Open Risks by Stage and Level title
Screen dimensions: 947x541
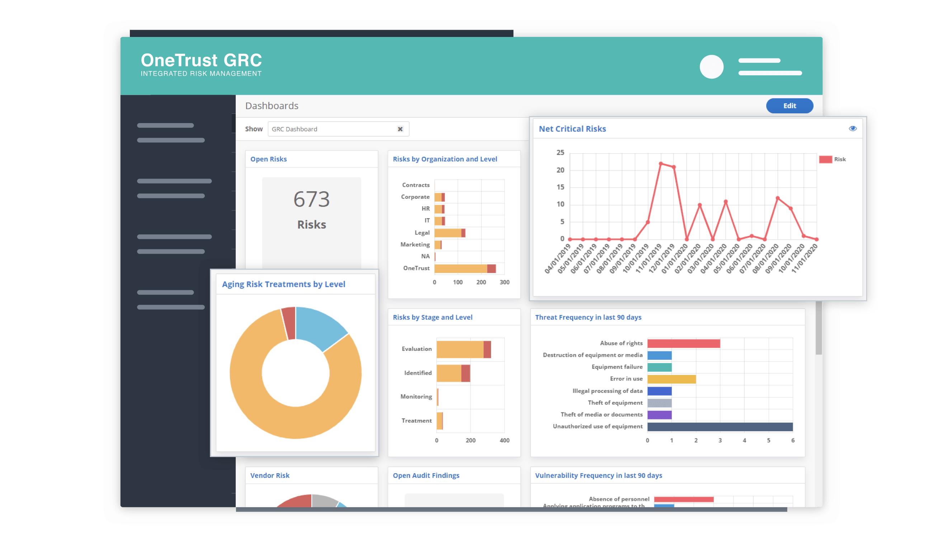[433, 317]
